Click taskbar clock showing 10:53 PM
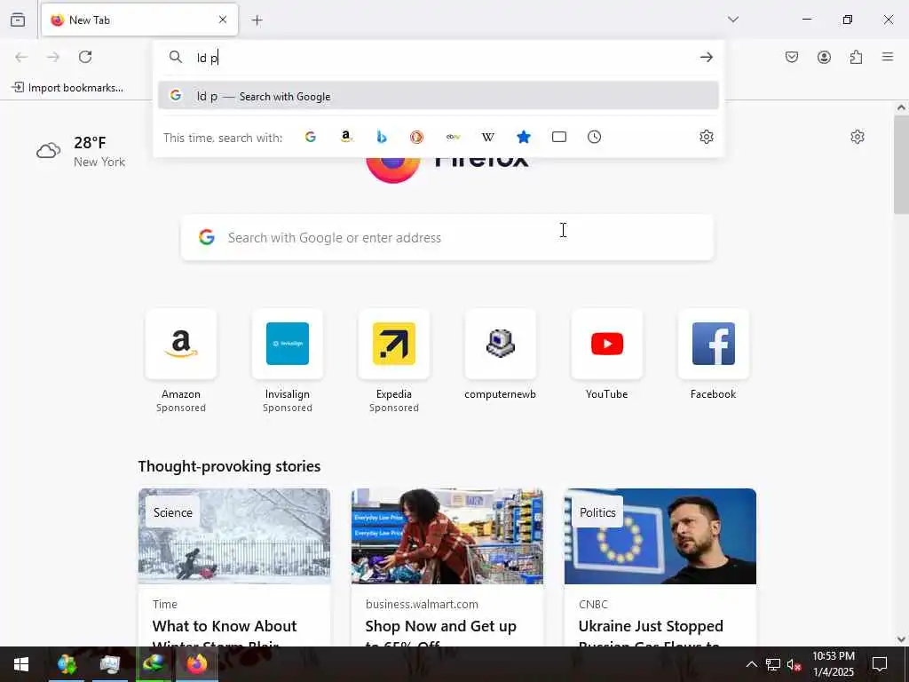909x682 pixels. click(x=833, y=664)
